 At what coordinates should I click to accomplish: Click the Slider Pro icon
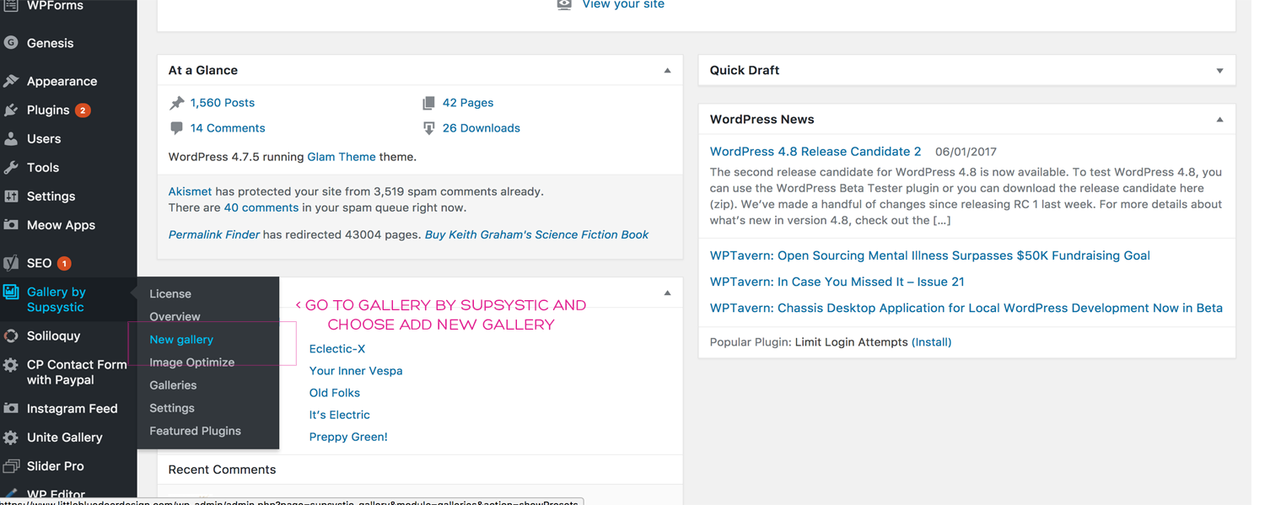(x=11, y=465)
